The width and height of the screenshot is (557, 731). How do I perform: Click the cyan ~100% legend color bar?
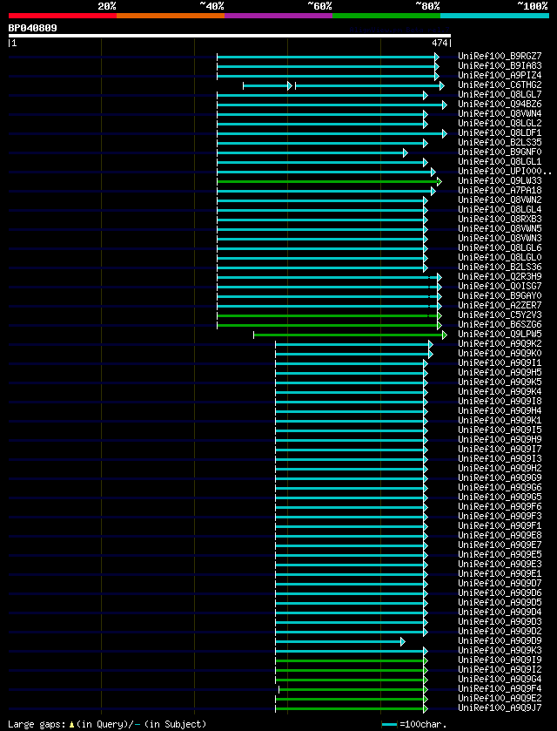click(x=494, y=16)
